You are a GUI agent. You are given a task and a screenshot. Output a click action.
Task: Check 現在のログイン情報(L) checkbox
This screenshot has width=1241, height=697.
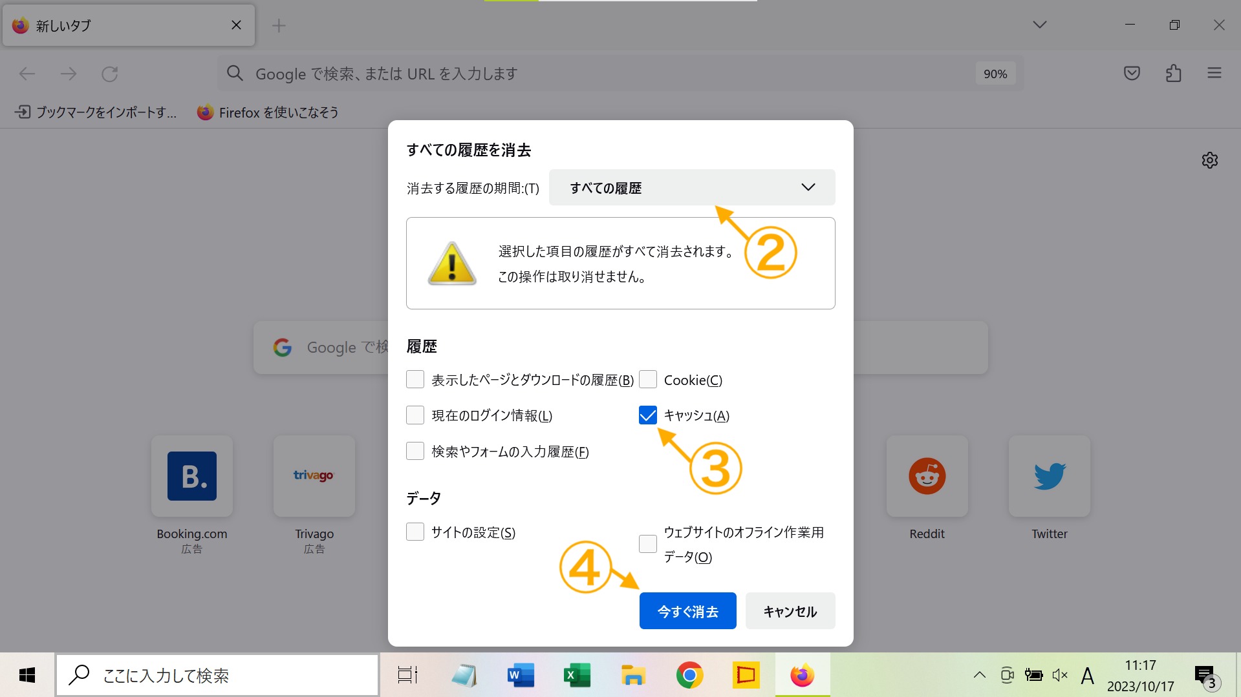click(x=415, y=415)
